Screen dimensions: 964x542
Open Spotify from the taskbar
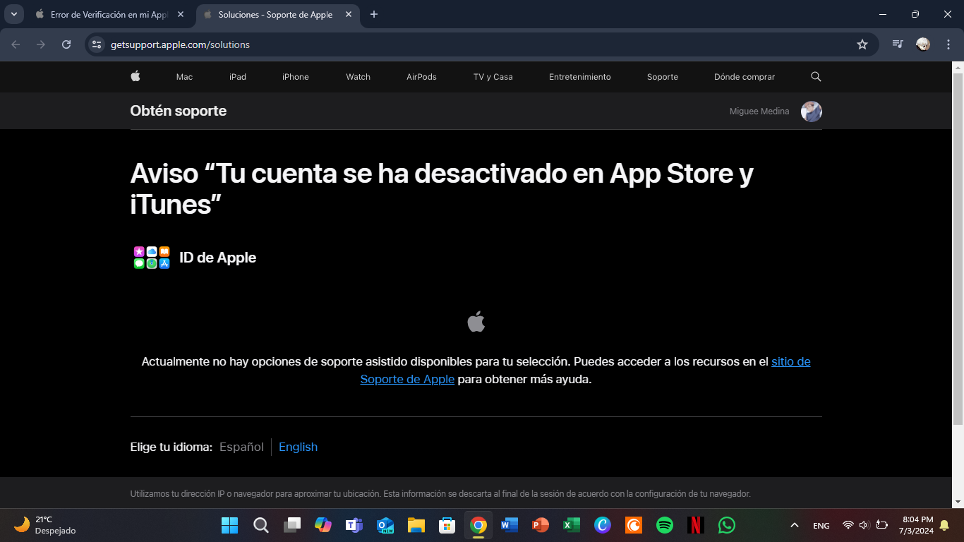click(664, 525)
